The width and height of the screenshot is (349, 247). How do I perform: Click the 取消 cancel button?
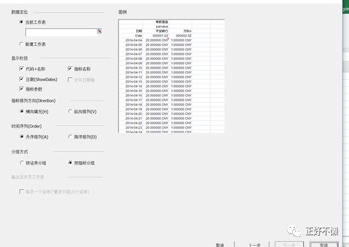pos(220,244)
